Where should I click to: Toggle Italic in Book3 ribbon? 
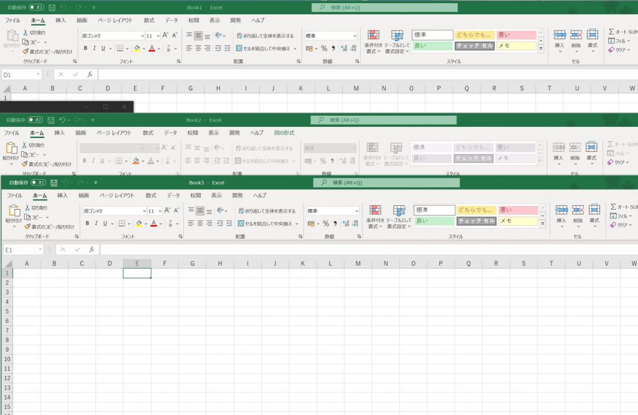pyautogui.click(x=96, y=223)
